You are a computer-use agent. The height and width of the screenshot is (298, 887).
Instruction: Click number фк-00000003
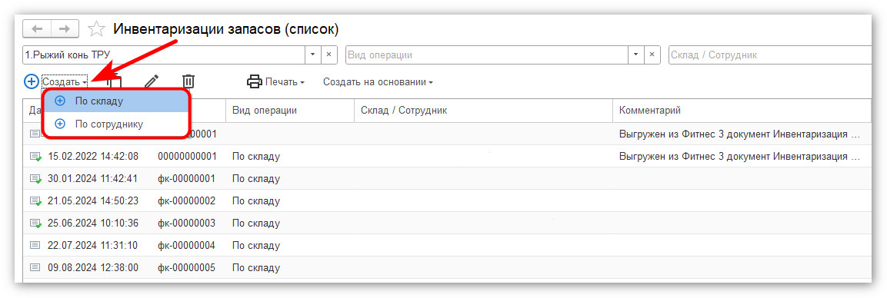pyautogui.click(x=187, y=223)
